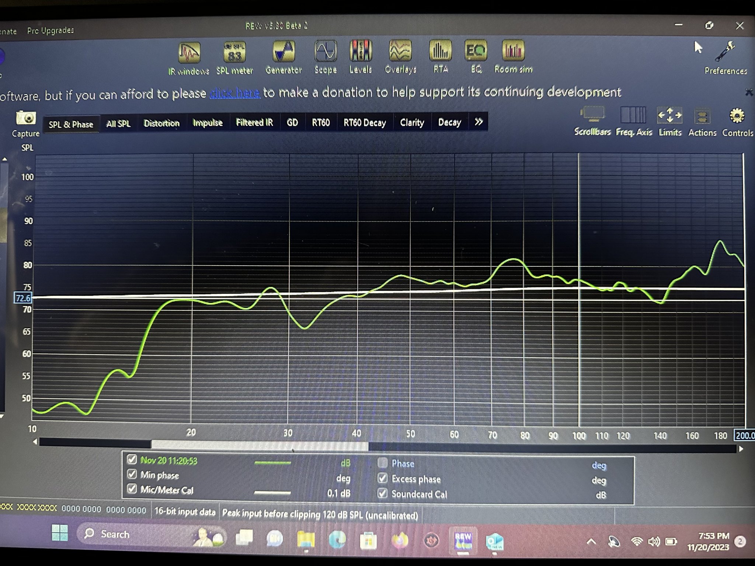This screenshot has width=755, height=566.
Task: Open Microsoft Edge from the taskbar
Action: (337, 540)
